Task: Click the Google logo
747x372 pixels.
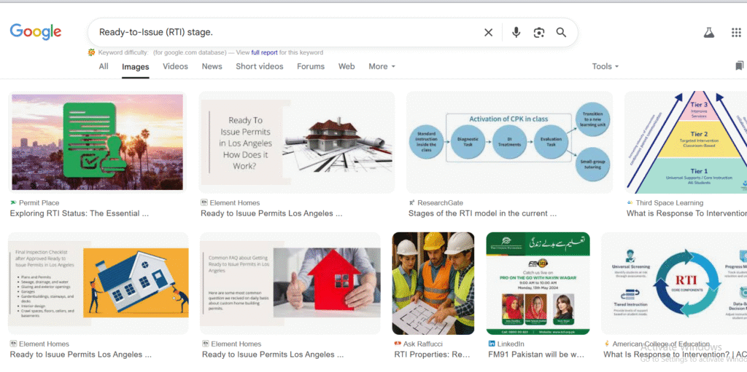Action: point(36,31)
